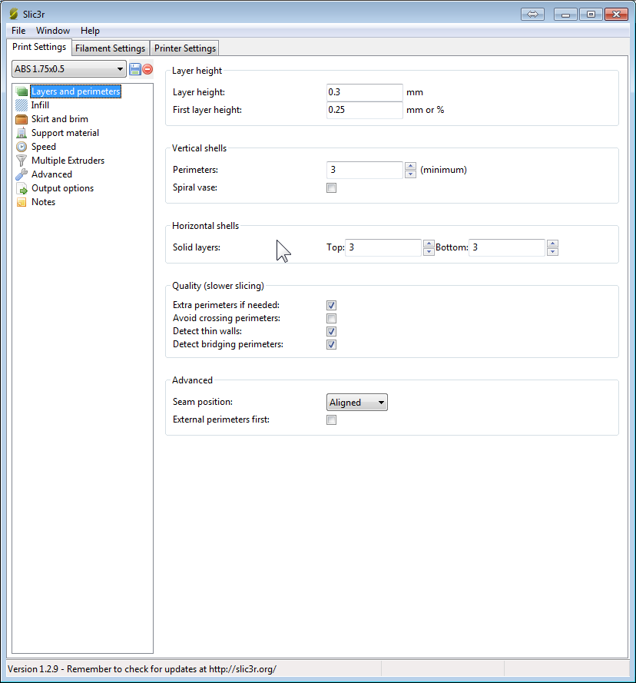Screen dimensions: 636x683
Task: Open the Seam position Aligned dropdown
Action: pos(356,402)
